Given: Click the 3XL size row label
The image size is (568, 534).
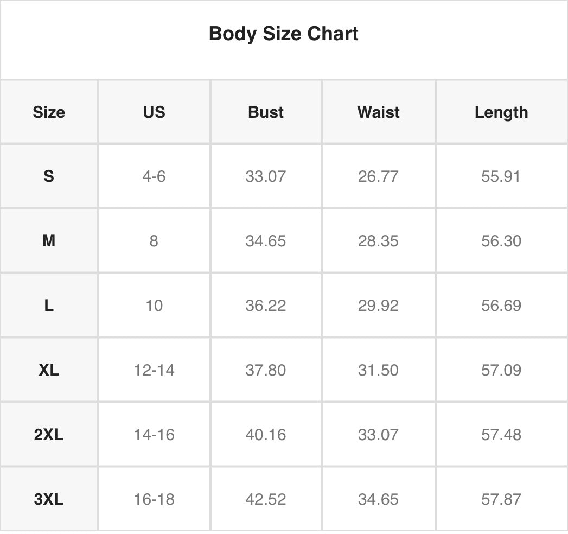Looking at the screenshot, I should 49,499.
